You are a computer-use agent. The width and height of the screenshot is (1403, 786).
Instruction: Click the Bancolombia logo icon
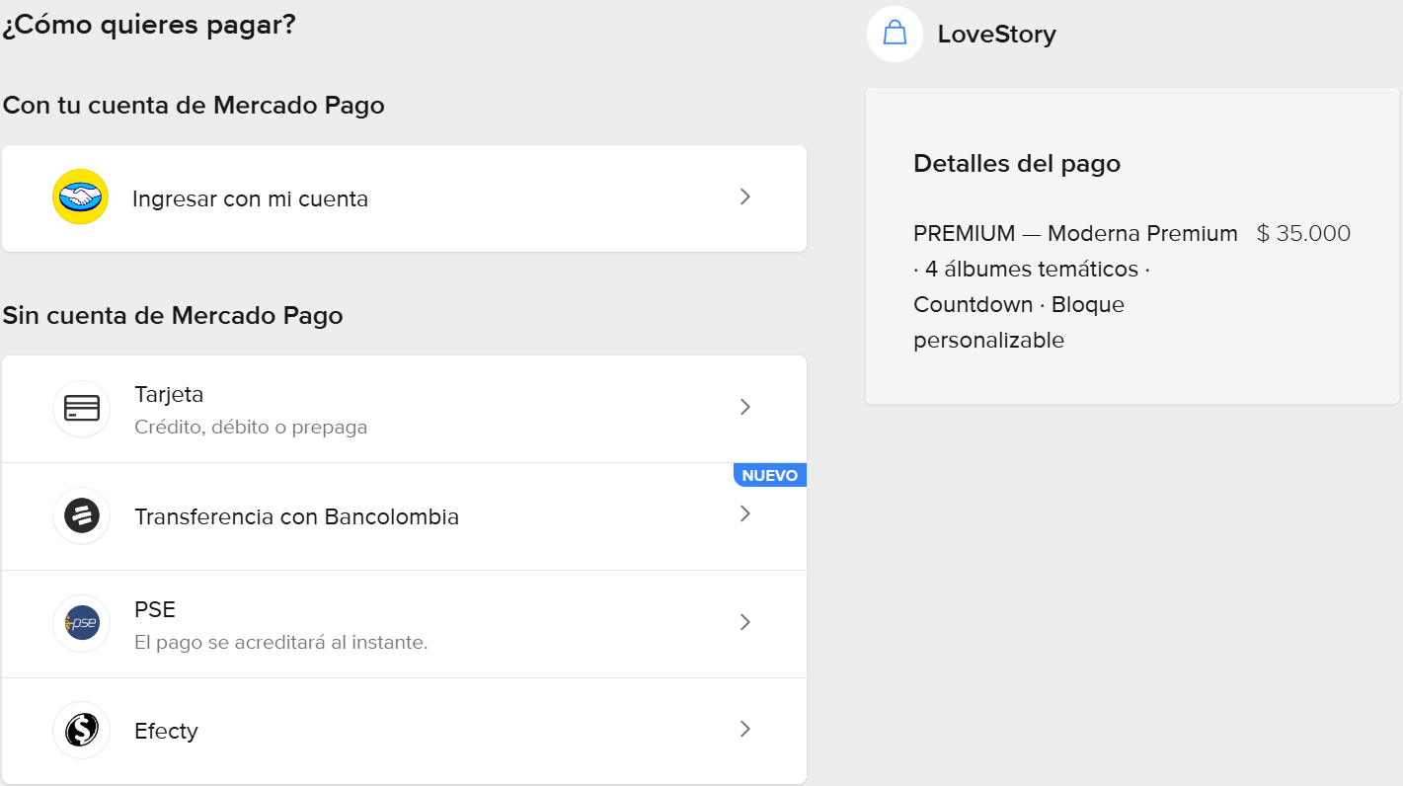(81, 515)
